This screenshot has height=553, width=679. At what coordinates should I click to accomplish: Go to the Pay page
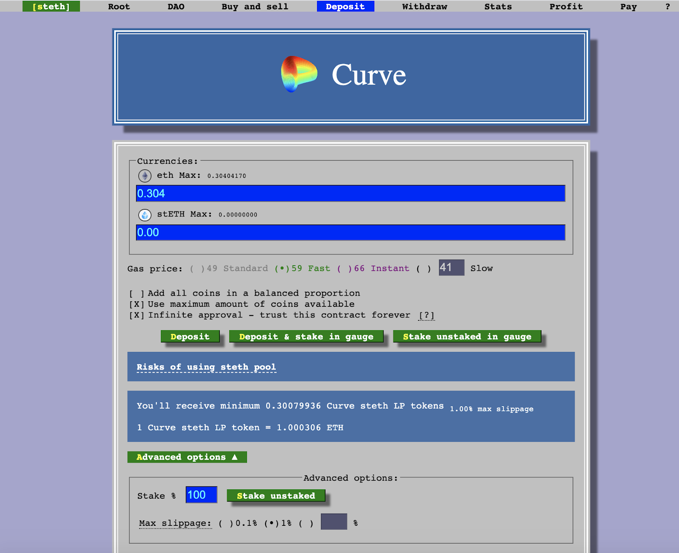pos(628,6)
